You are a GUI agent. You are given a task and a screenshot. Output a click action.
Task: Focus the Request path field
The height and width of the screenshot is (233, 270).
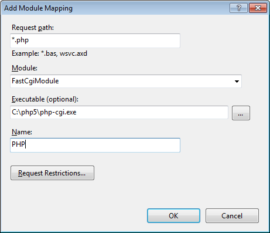tap(95, 40)
